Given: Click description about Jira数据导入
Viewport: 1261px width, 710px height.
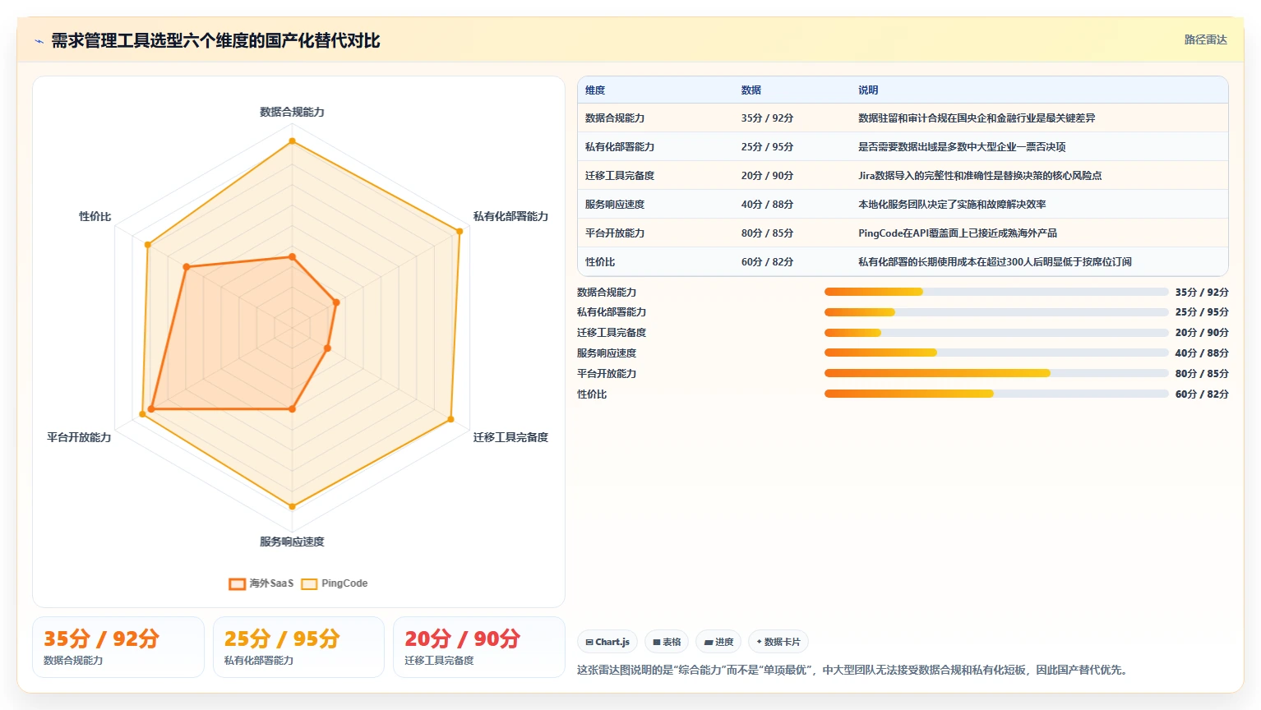Looking at the screenshot, I should 980,176.
